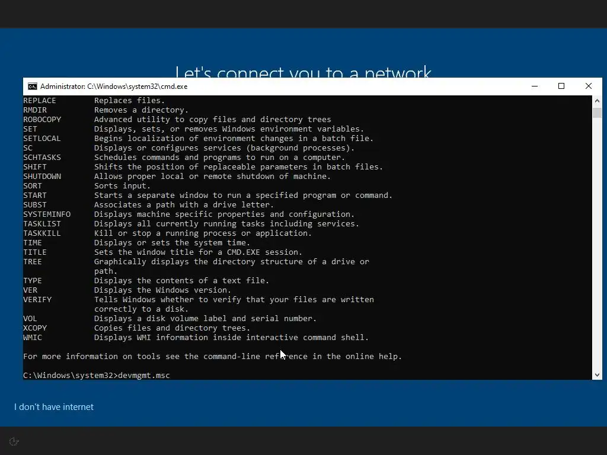Click the scrollbar down arrow
This screenshot has height=455, width=607.
pos(597,374)
